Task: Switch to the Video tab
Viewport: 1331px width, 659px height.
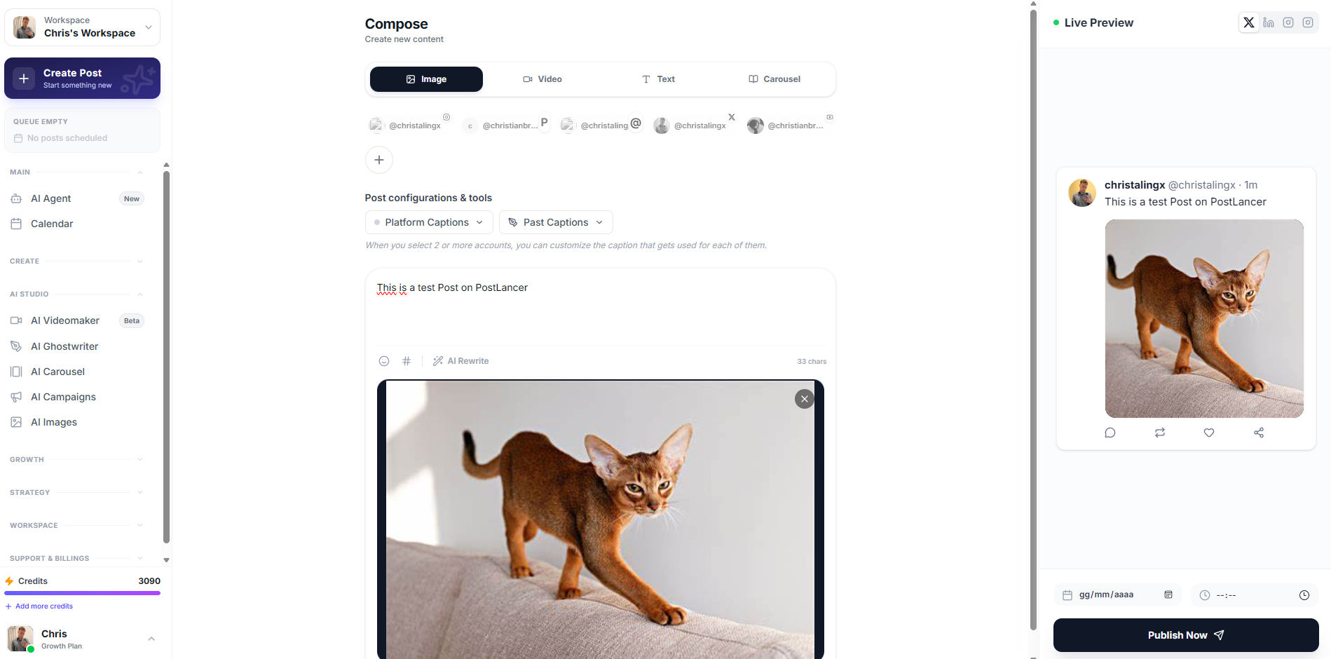Action: click(x=542, y=79)
